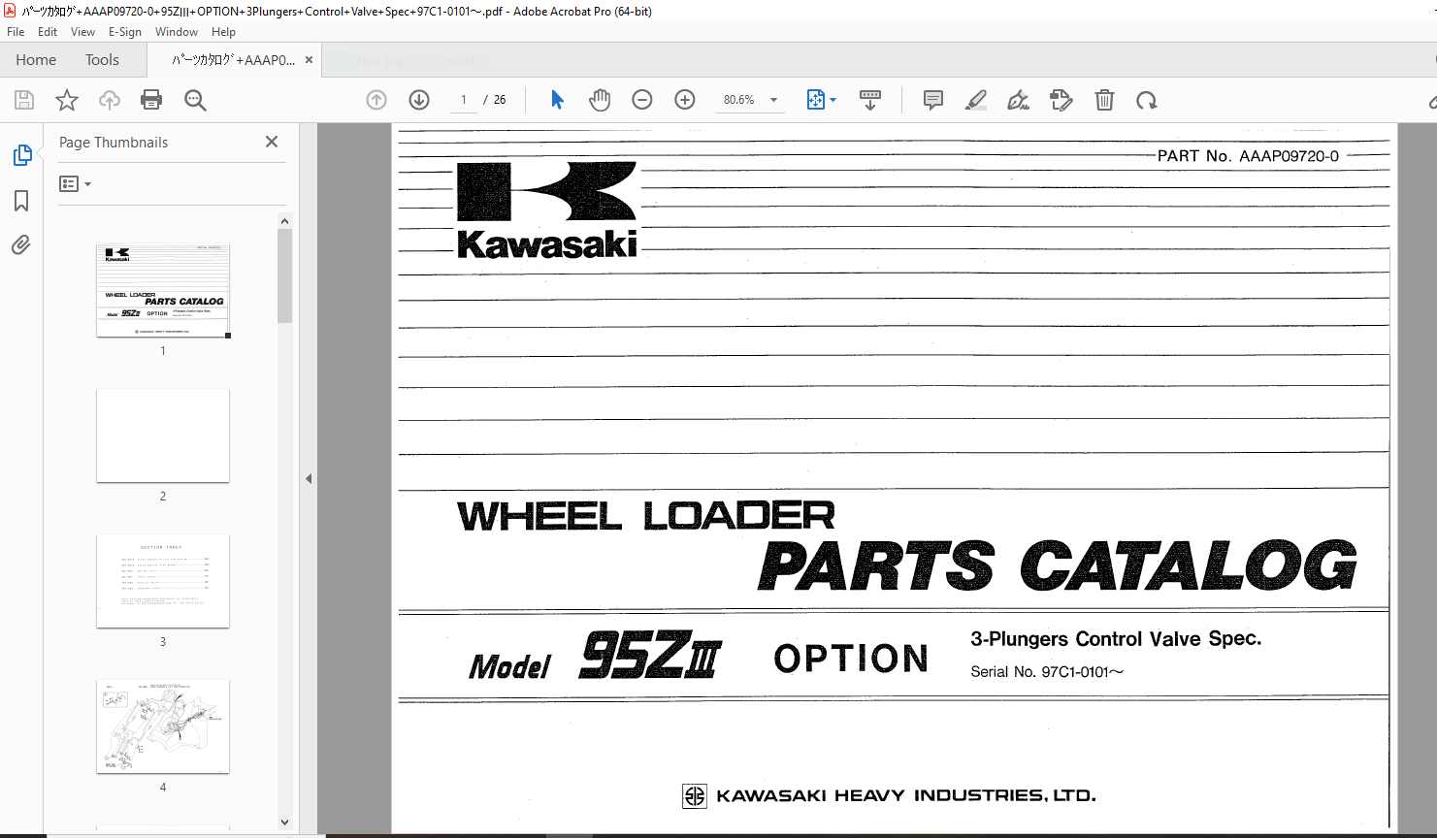Screen dimensions: 1437x838
Task: Click the thumbnails scrollbar handle
Action: 284,276
